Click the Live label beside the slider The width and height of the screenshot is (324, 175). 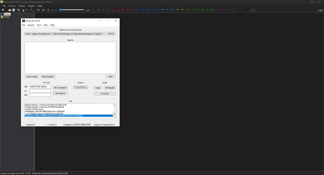(x=87, y=10)
